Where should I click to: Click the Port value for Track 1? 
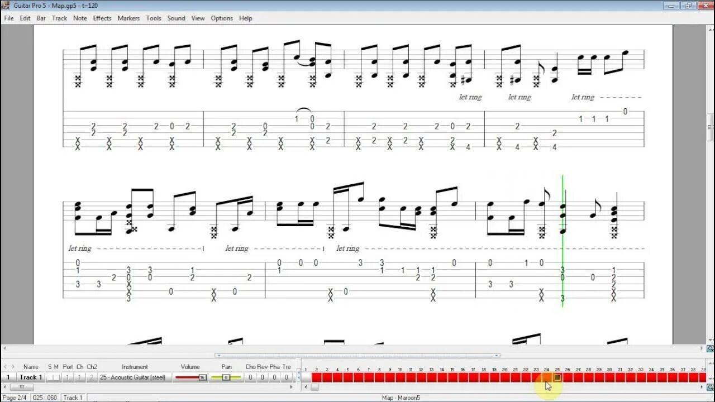(x=68, y=377)
